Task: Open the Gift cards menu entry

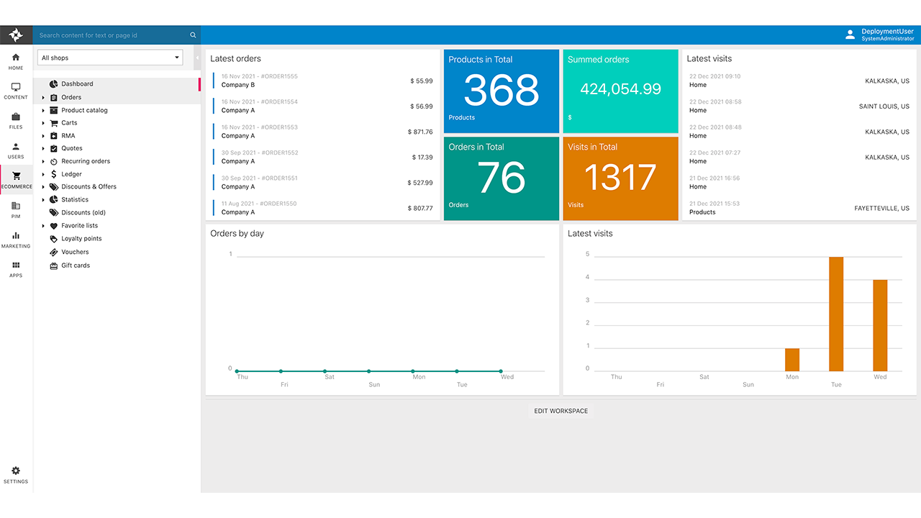Action: [76, 265]
